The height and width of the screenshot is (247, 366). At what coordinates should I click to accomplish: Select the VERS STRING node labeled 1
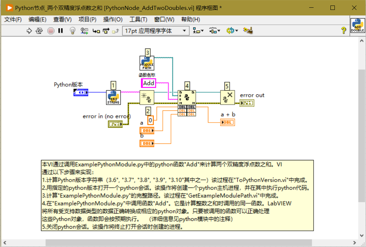coord(113,97)
